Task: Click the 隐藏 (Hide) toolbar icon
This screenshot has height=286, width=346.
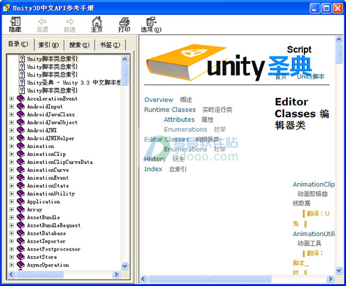Action: point(15,21)
